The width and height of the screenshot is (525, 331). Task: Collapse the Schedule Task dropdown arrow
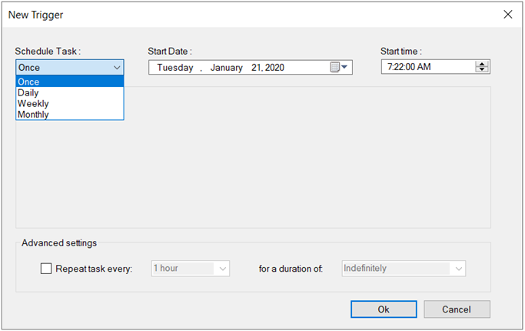(x=117, y=68)
